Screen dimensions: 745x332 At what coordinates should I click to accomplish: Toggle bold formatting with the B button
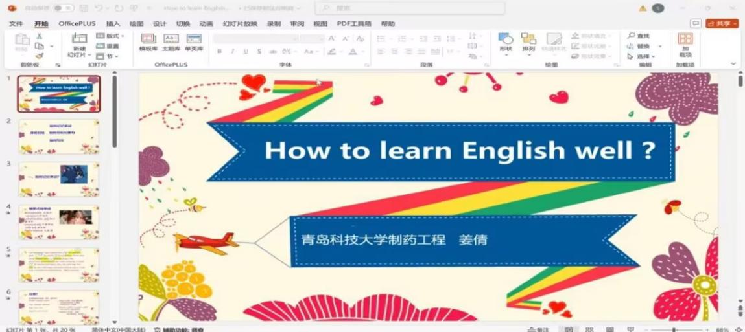[x=219, y=51]
